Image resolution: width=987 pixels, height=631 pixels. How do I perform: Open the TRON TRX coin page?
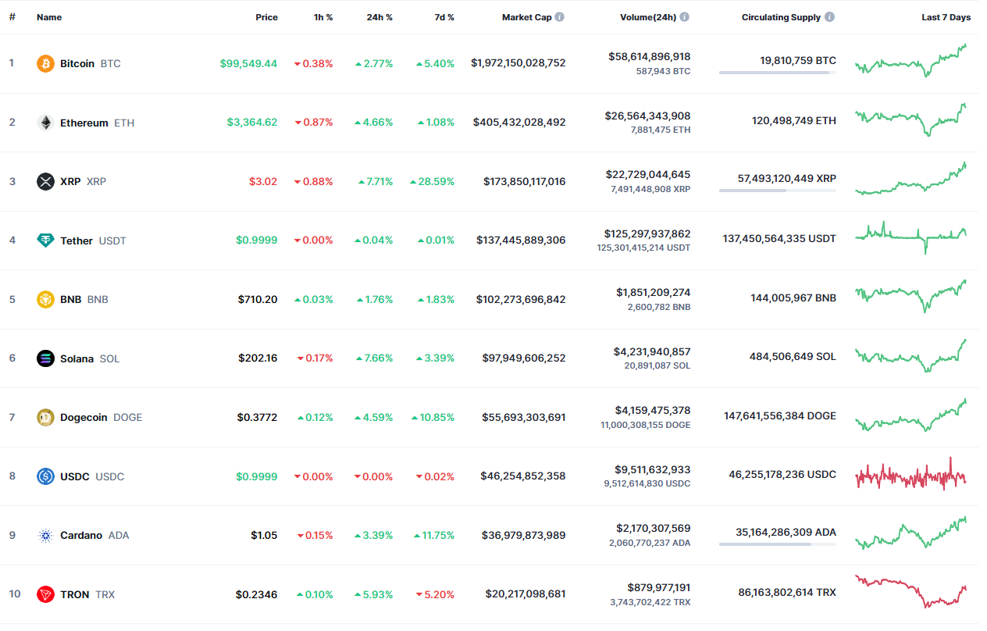[x=76, y=594]
